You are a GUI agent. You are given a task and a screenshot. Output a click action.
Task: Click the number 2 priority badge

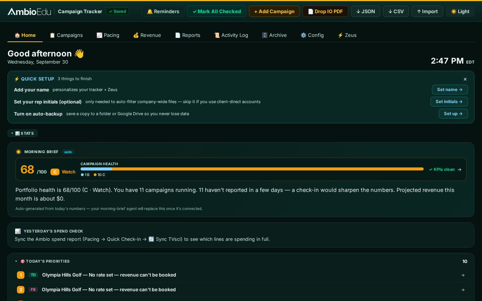pos(21,290)
